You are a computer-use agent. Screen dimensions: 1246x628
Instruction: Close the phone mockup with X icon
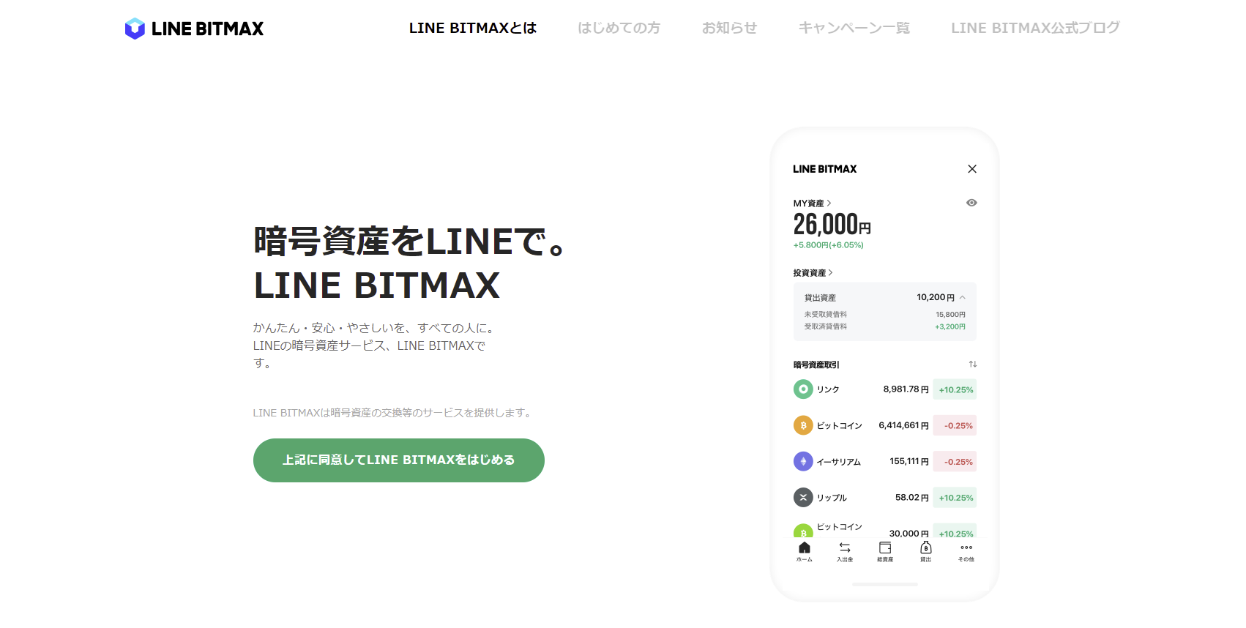(x=972, y=169)
